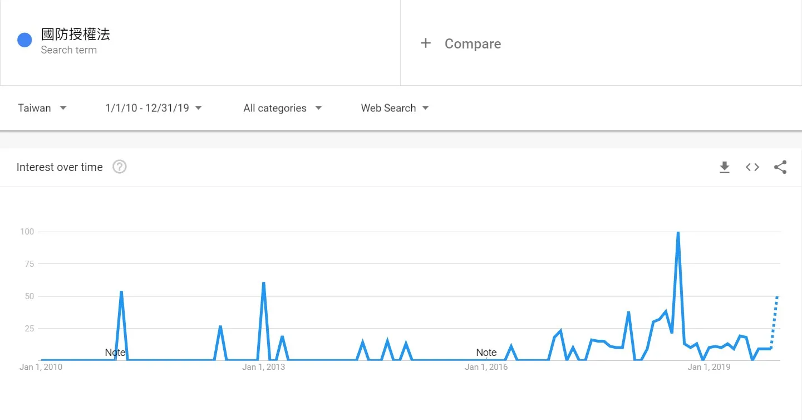The image size is (802, 420).
Task: Expand the Web Search type dropdown
Action: point(395,108)
